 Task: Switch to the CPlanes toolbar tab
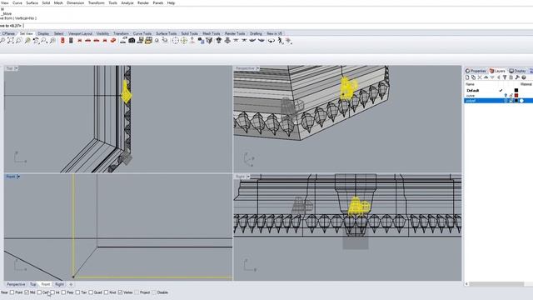(8, 33)
